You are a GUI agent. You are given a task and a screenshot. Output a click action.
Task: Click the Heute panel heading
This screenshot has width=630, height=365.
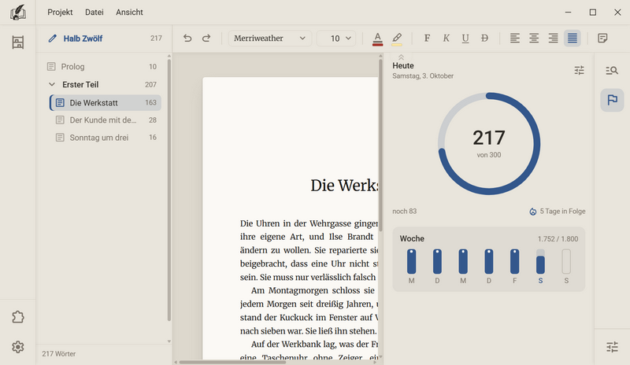(403, 66)
